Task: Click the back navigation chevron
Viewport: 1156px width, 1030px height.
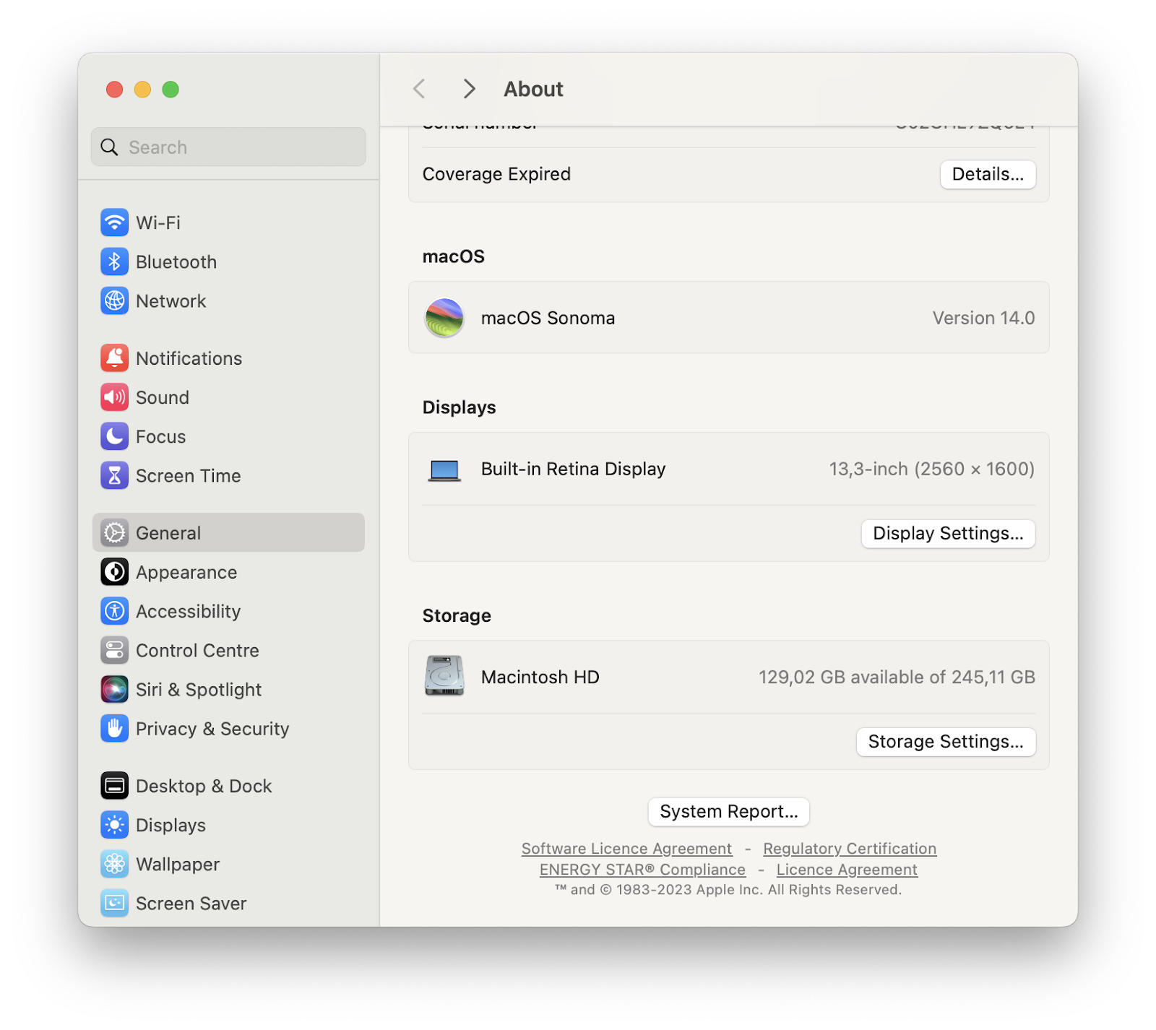Action: pyautogui.click(x=419, y=88)
